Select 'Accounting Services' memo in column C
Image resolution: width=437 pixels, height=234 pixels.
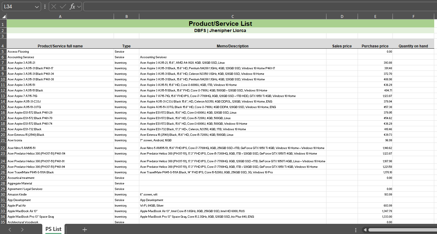pyautogui.click(x=233, y=57)
